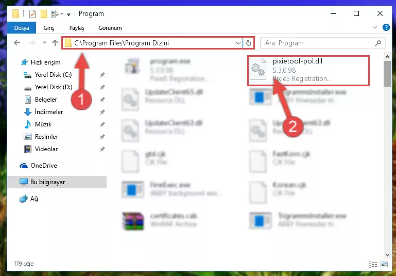
Task: Select the pixietool-pol.dll file
Action: pyautogui.click(x=308, y=70)
